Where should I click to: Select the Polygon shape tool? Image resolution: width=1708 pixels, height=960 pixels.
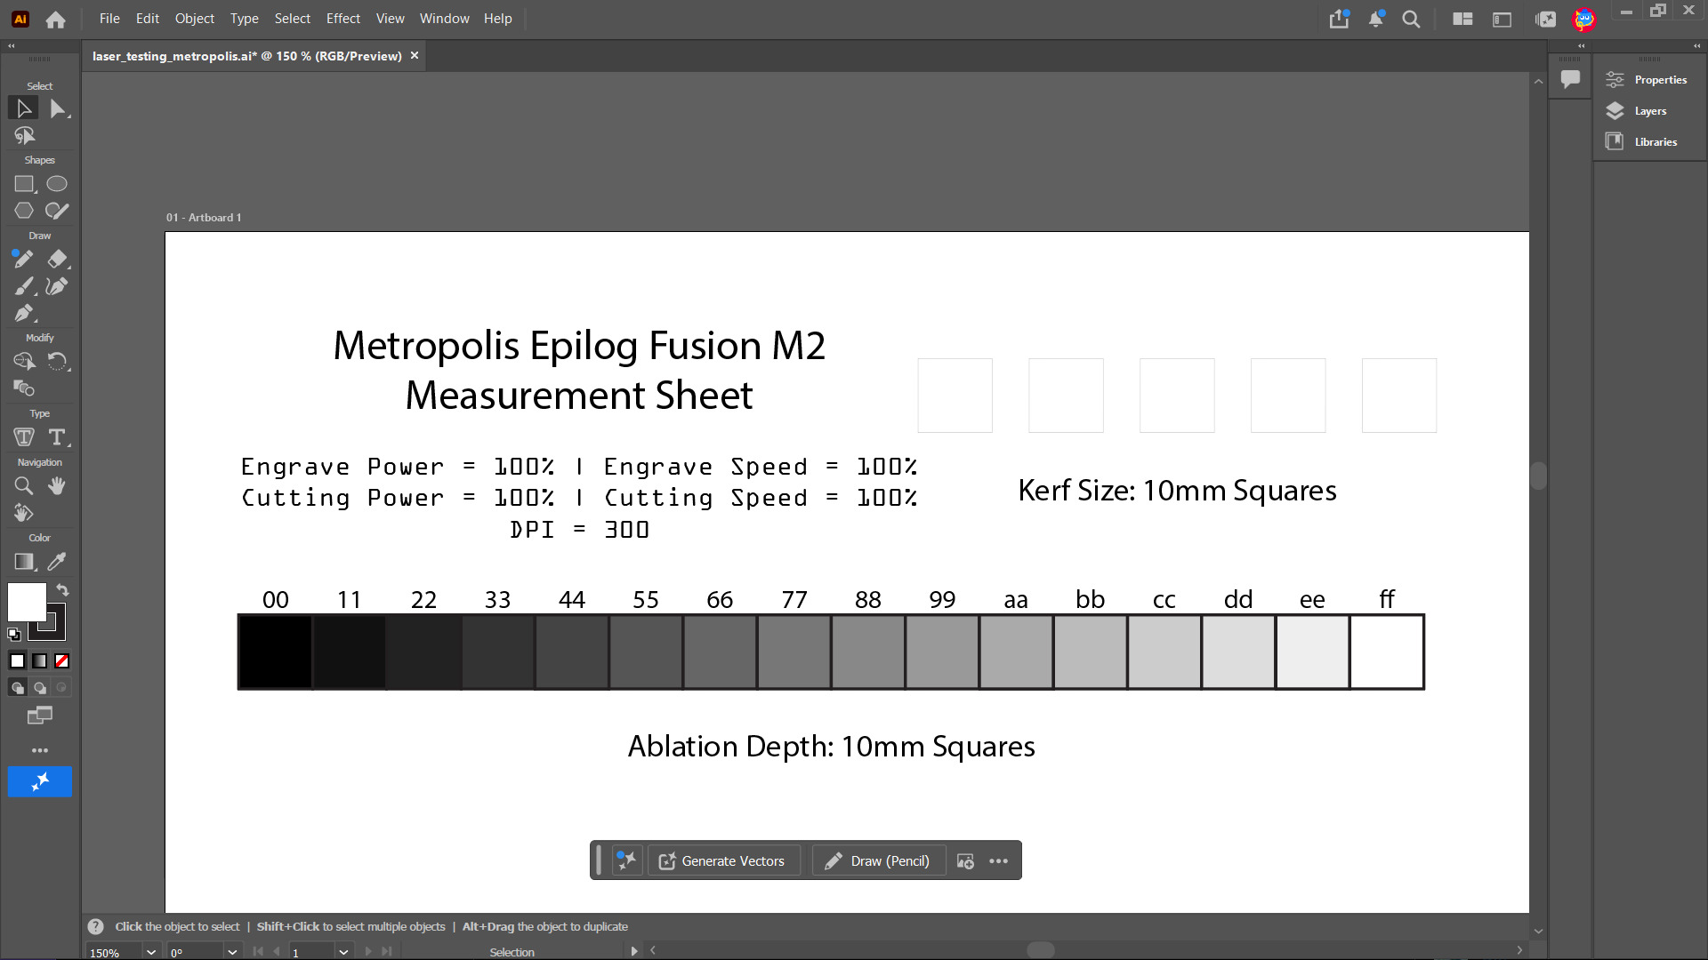[24, 211]
